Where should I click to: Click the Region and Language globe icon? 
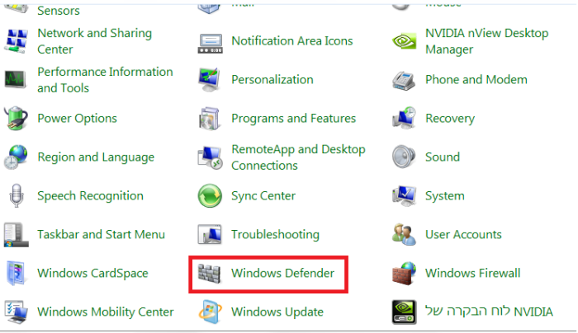click(x=16, y=157)
